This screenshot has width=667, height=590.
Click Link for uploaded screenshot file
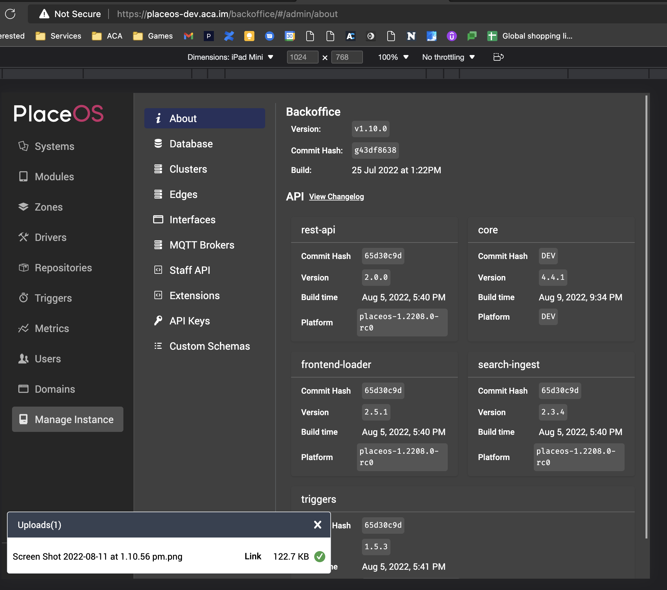252,556
